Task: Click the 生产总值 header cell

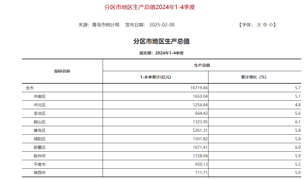Action: click(x=202, y=65)
